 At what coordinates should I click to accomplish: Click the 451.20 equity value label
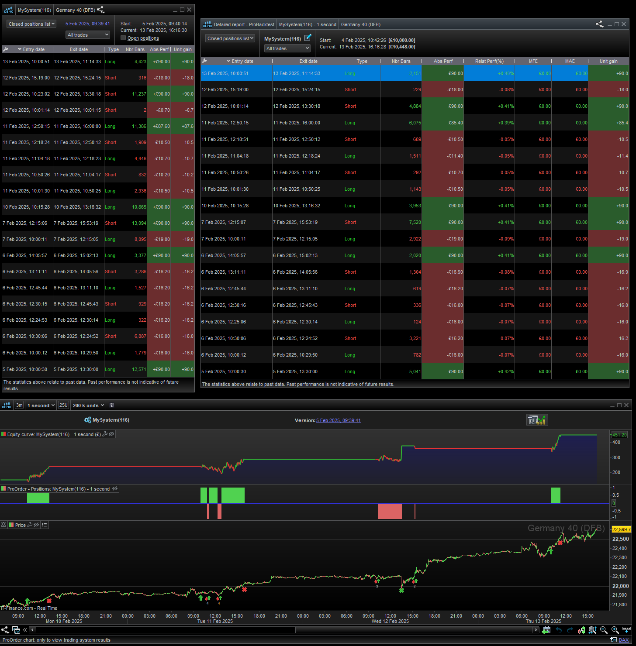coord(619,435)
